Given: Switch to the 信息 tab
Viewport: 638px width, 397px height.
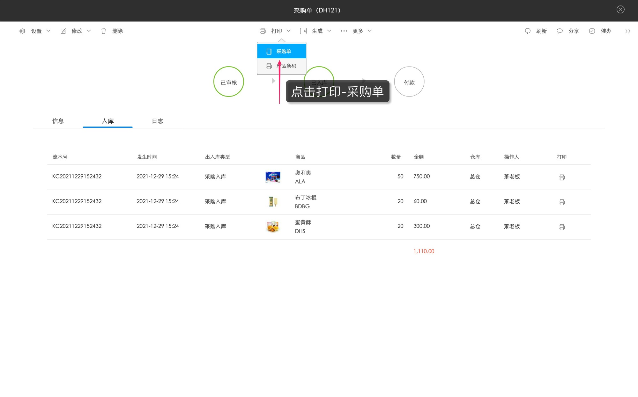Looking at the screenshot, I should [58, 121].
